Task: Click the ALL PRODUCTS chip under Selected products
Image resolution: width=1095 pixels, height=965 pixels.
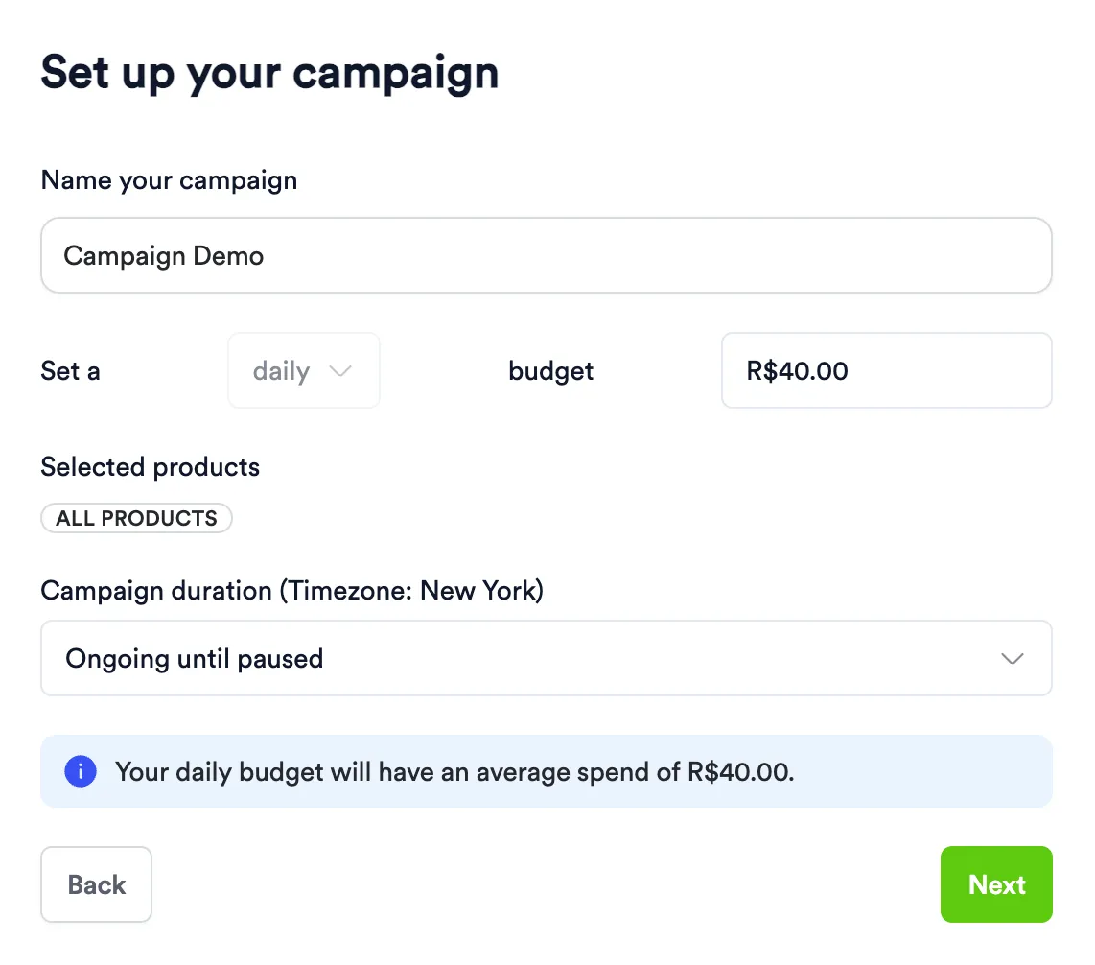Action: pos(135,518)
